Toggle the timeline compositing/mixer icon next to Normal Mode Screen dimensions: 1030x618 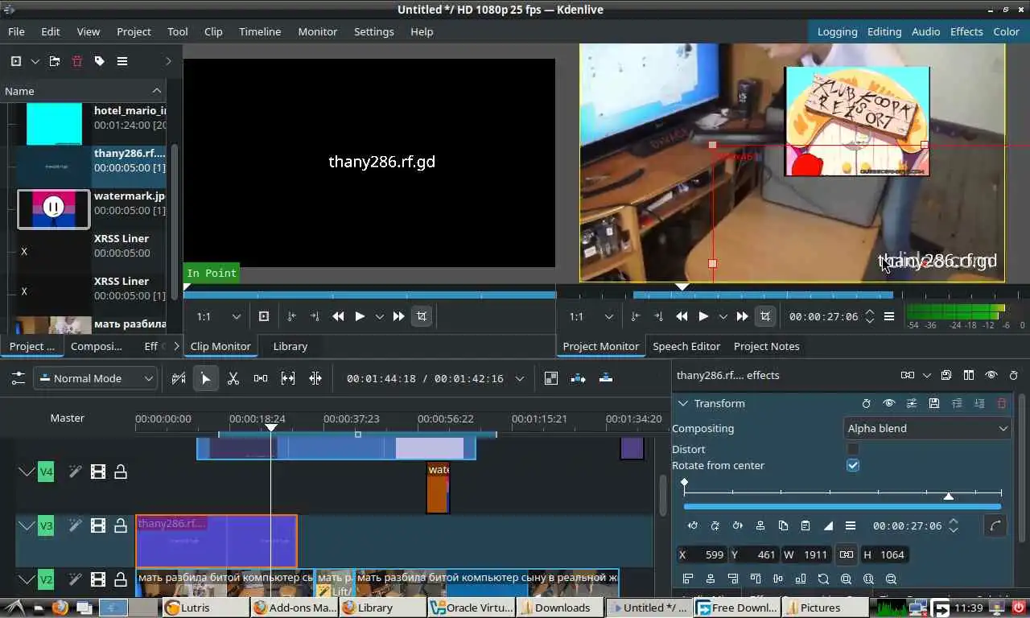[179, 378]
